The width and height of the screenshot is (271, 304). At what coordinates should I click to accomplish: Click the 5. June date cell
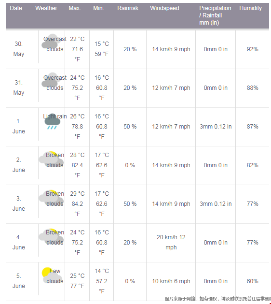pyautogui.click(x=19, y=281)
